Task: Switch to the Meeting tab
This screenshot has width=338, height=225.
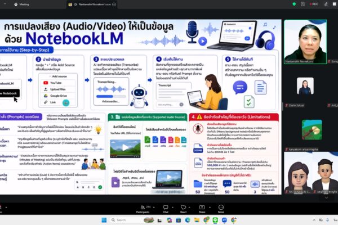Action: coord(21,4)
